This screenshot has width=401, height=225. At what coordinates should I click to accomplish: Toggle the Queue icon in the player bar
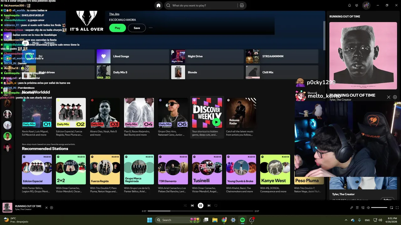point(357,207)
